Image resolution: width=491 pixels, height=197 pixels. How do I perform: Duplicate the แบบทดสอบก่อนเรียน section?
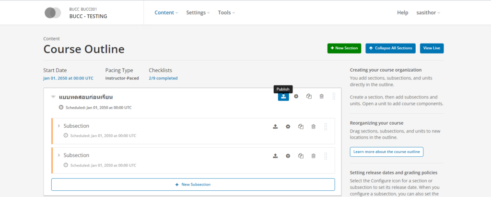click(x=309, y=97)
